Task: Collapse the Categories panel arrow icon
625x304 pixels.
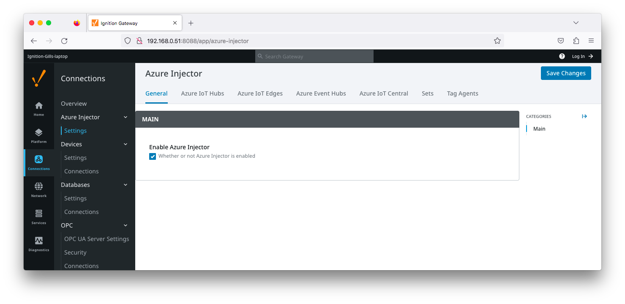Action: tap(584, 116)
